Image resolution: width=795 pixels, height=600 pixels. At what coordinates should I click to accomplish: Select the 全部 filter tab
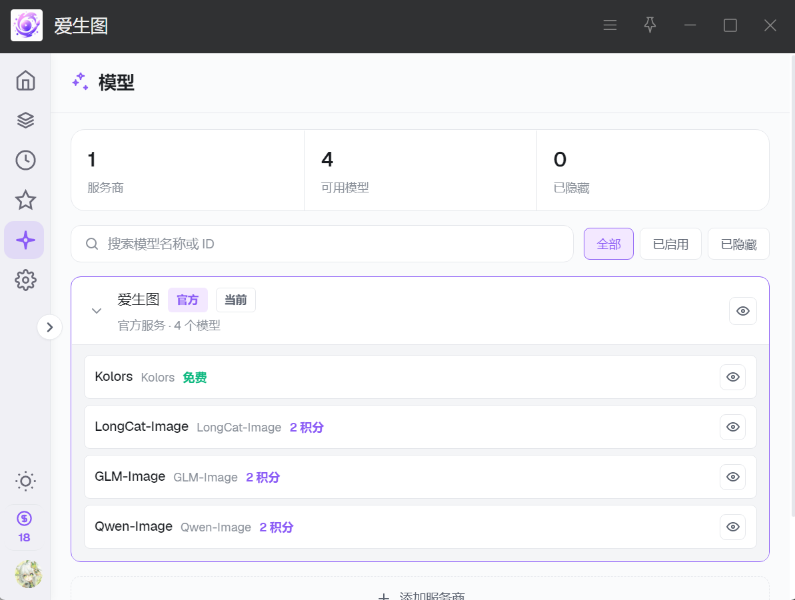(x=608, y=244)
